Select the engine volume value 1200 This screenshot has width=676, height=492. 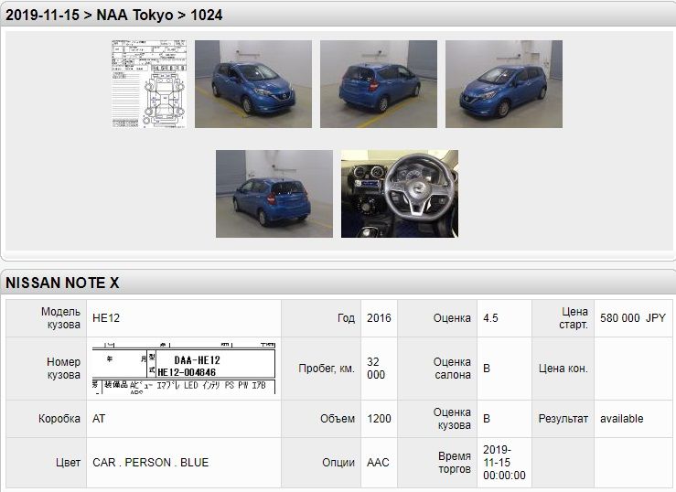[x=379, y=418]
